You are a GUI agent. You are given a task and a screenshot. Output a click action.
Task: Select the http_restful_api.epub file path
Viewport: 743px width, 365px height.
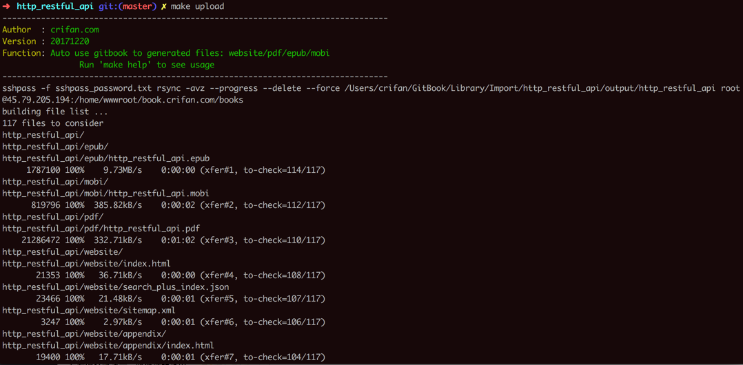tap(105, 158)
